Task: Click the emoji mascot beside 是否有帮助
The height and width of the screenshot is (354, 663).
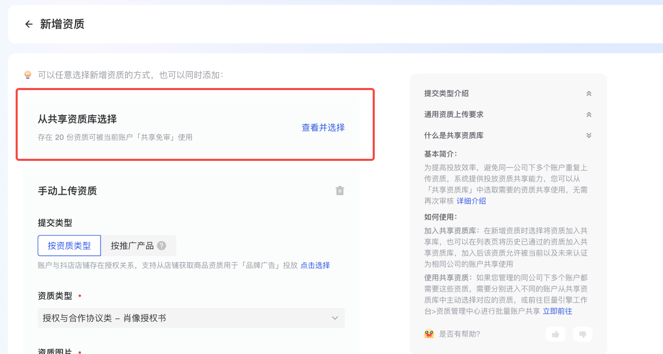Action: click(x=429, y=334)
